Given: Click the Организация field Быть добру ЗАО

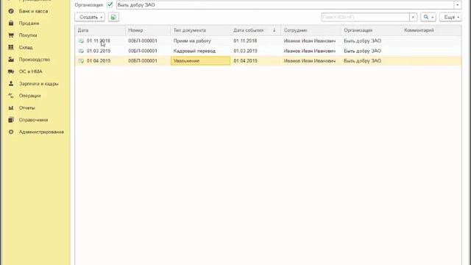Looking at the screenshot, I should point(285,5).
